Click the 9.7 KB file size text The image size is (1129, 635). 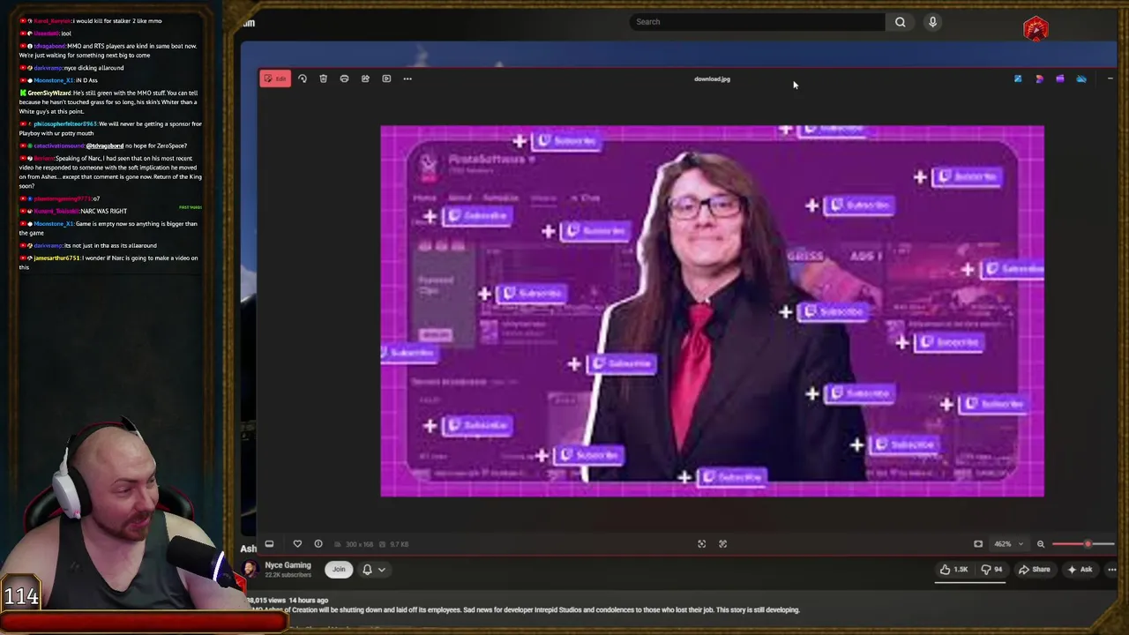pos(399,544)
